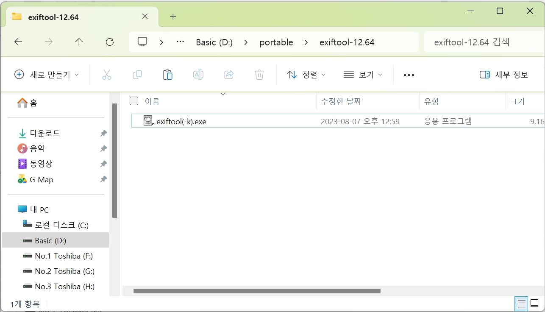Expand the chevron after Basic (D:) in path
Image resolution: width=545 pixels, height=312 pixels.
pos(246,42)
